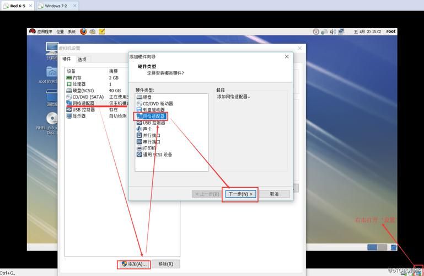This screenshot has height=276, width=424.
Task: Select the first workspace in the bottom panel switcher
Action: (372, 247)
